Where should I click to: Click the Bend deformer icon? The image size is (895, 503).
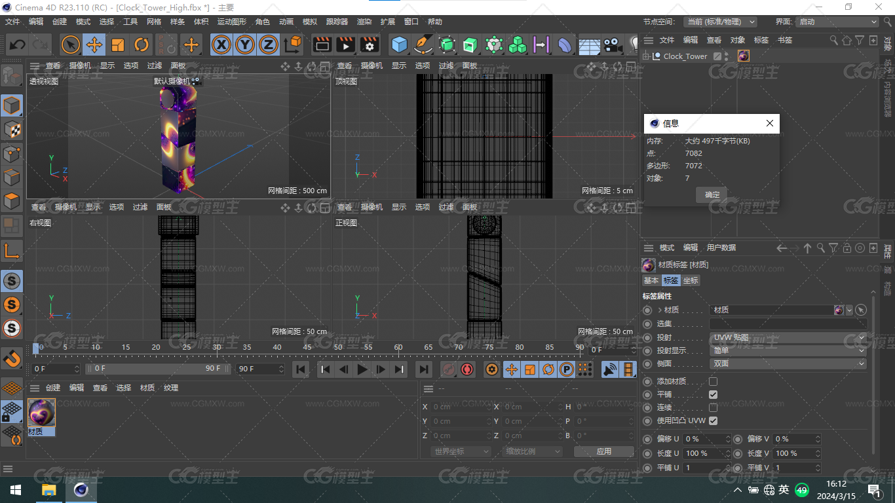pyautogui.click(x=565, y=45)
